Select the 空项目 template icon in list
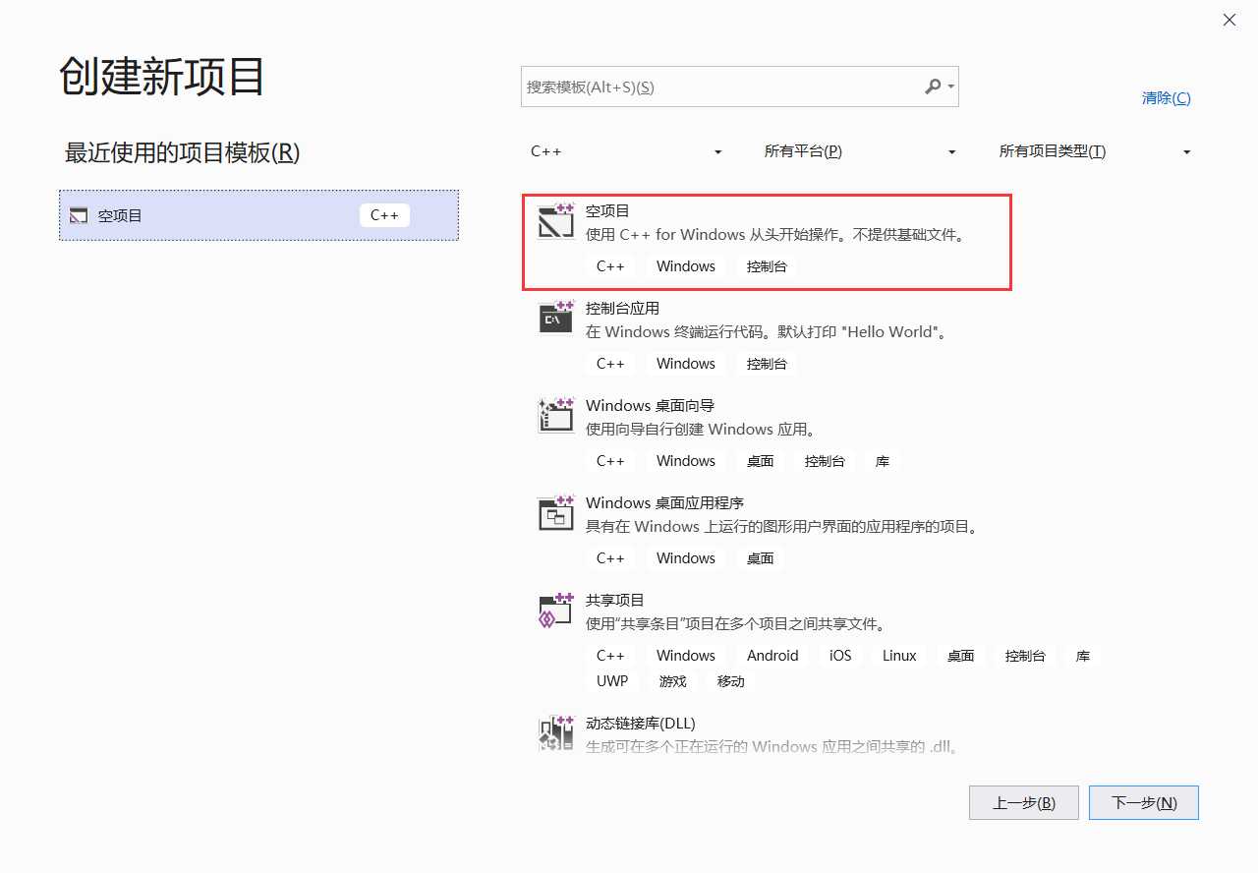This screenshot has width=1258, height=873. coord(556,221)
